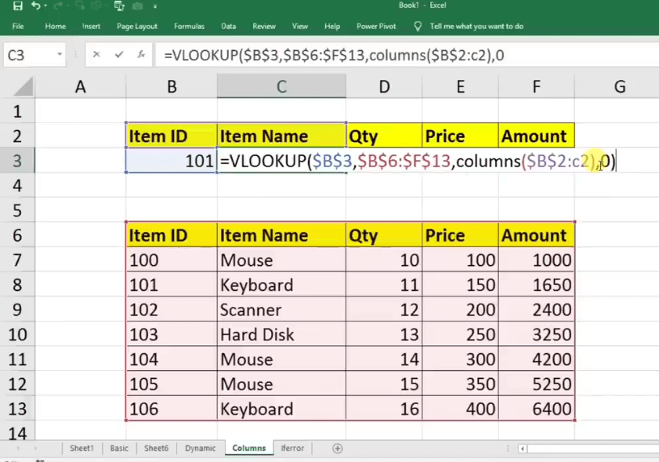Switch to the Dynamic sheet tab
The width and height of the screenshot is (659, 462).
200,449
